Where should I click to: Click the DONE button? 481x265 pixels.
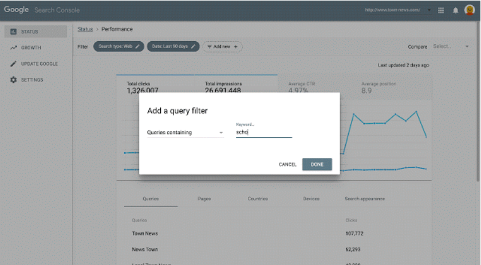click(317, 164)
